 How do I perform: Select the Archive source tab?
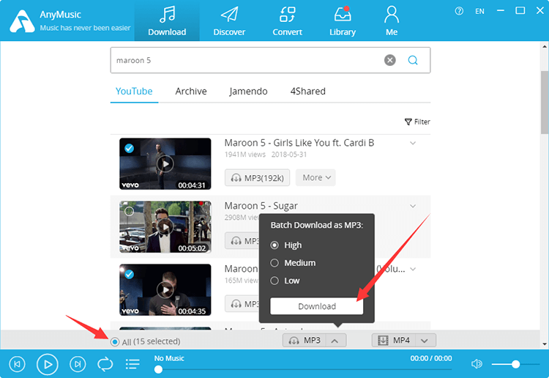click(191, 92)
